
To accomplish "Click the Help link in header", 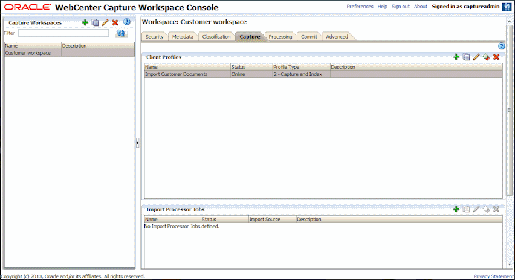I will point(382,7).
